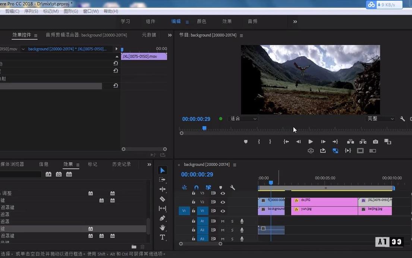The image size is (412, 258).
Task: Open Program Monitor settings wrench
Action: (x=402, y=119)
